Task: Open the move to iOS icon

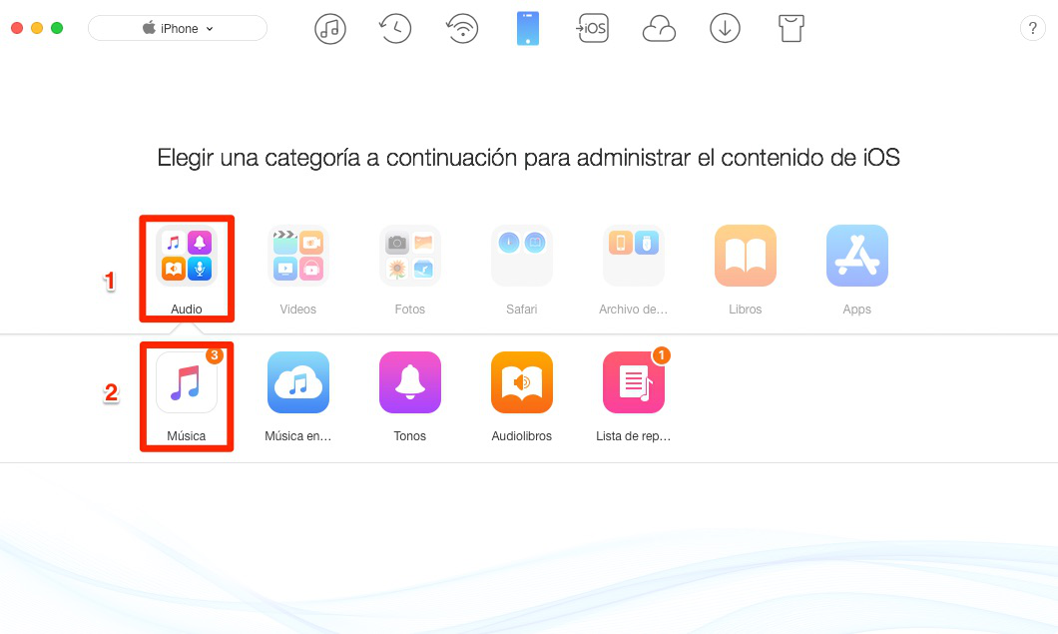Action: pyautogui.click(x=593, y=29)
